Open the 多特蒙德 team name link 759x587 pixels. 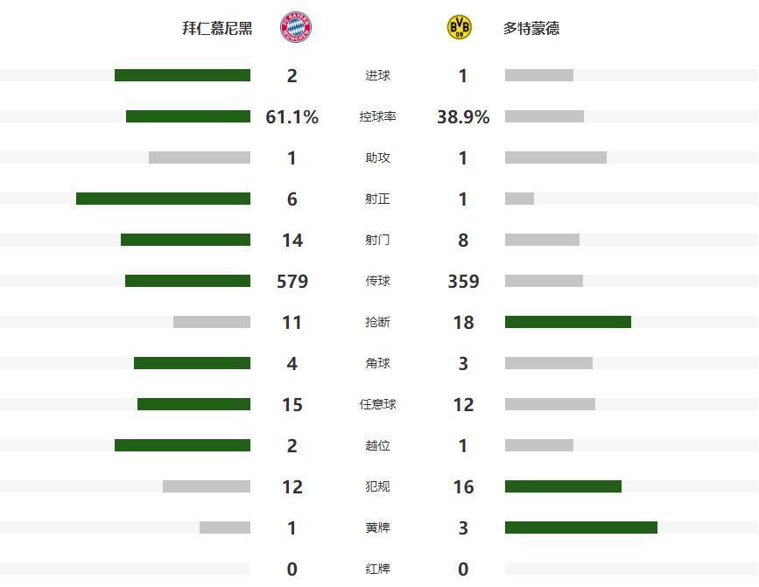(x=531, y=28)
